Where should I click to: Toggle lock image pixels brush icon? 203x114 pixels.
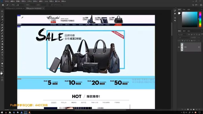pos(185,41)
